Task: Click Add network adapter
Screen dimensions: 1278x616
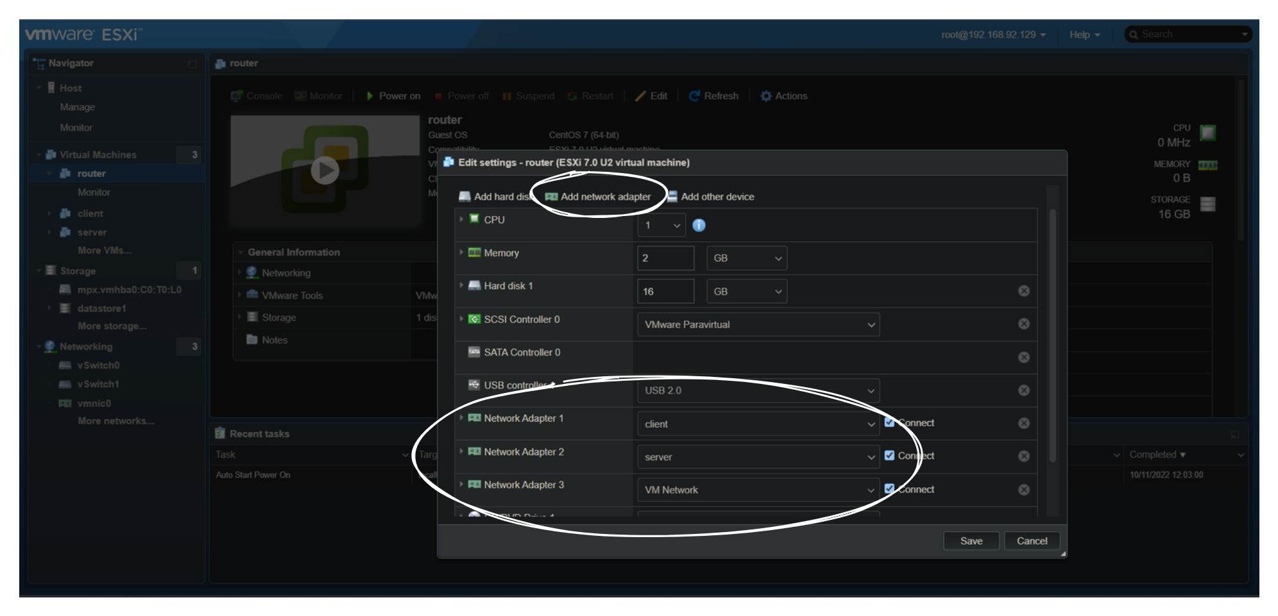Action: coord(598,197)
